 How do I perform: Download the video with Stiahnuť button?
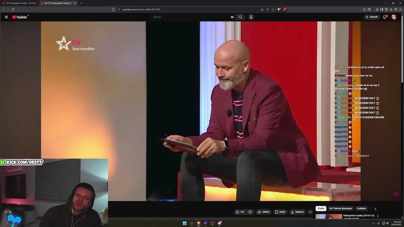tap(297, 212)
